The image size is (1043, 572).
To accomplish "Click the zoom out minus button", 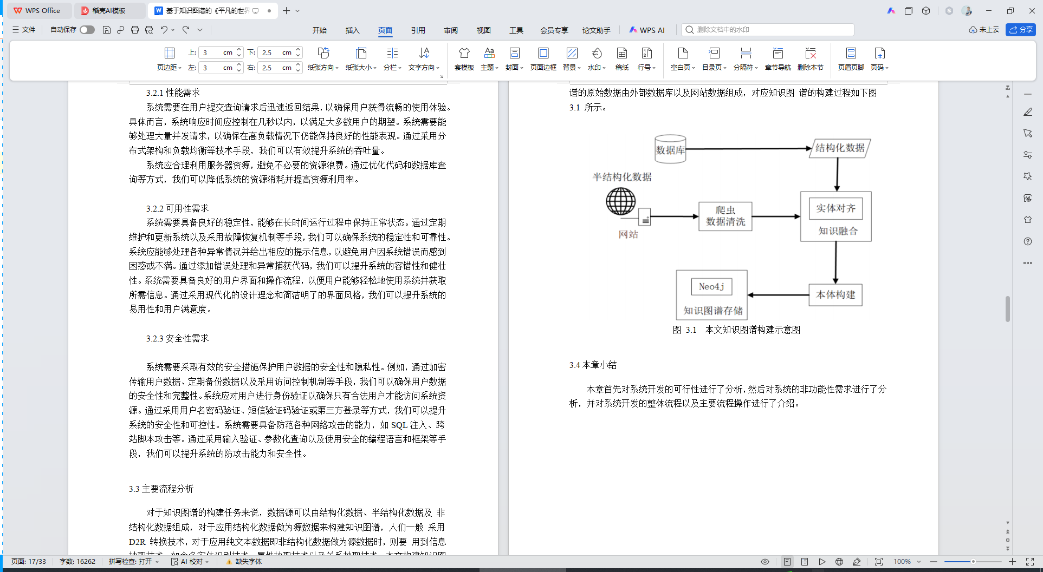I will tap(934, 562).
